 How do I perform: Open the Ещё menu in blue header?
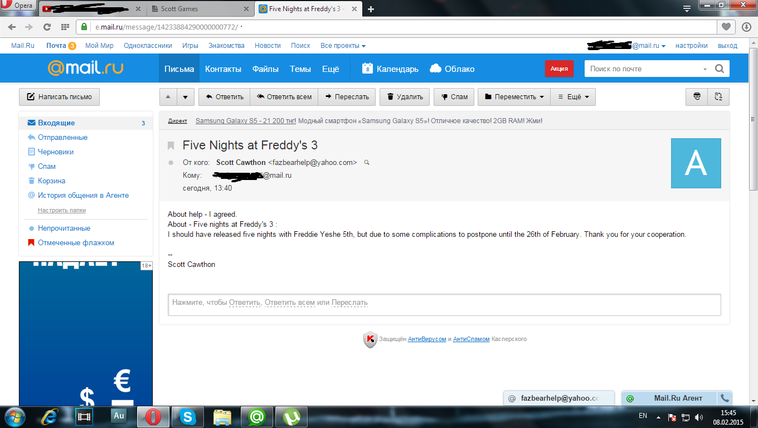click(x=331, y=69)
